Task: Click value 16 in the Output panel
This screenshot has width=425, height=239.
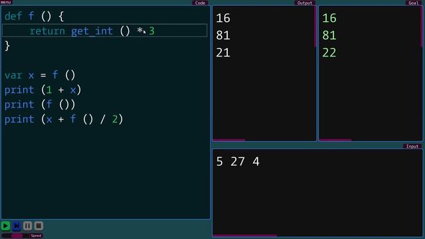Action: click(223, 18)
